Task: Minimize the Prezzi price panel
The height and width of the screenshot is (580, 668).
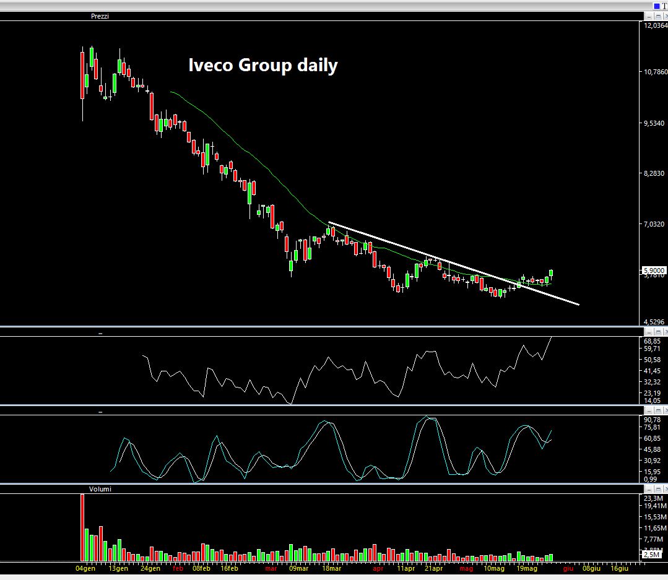Action: pos(649,16)
